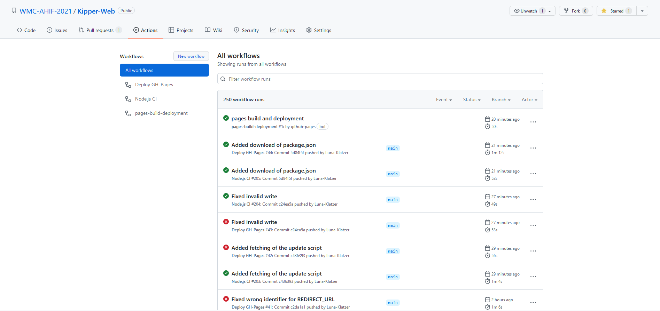This screenshot has height=311, width=660.
Task: Click success icon of Node.js CI #204 run
Action: point(226,196)
